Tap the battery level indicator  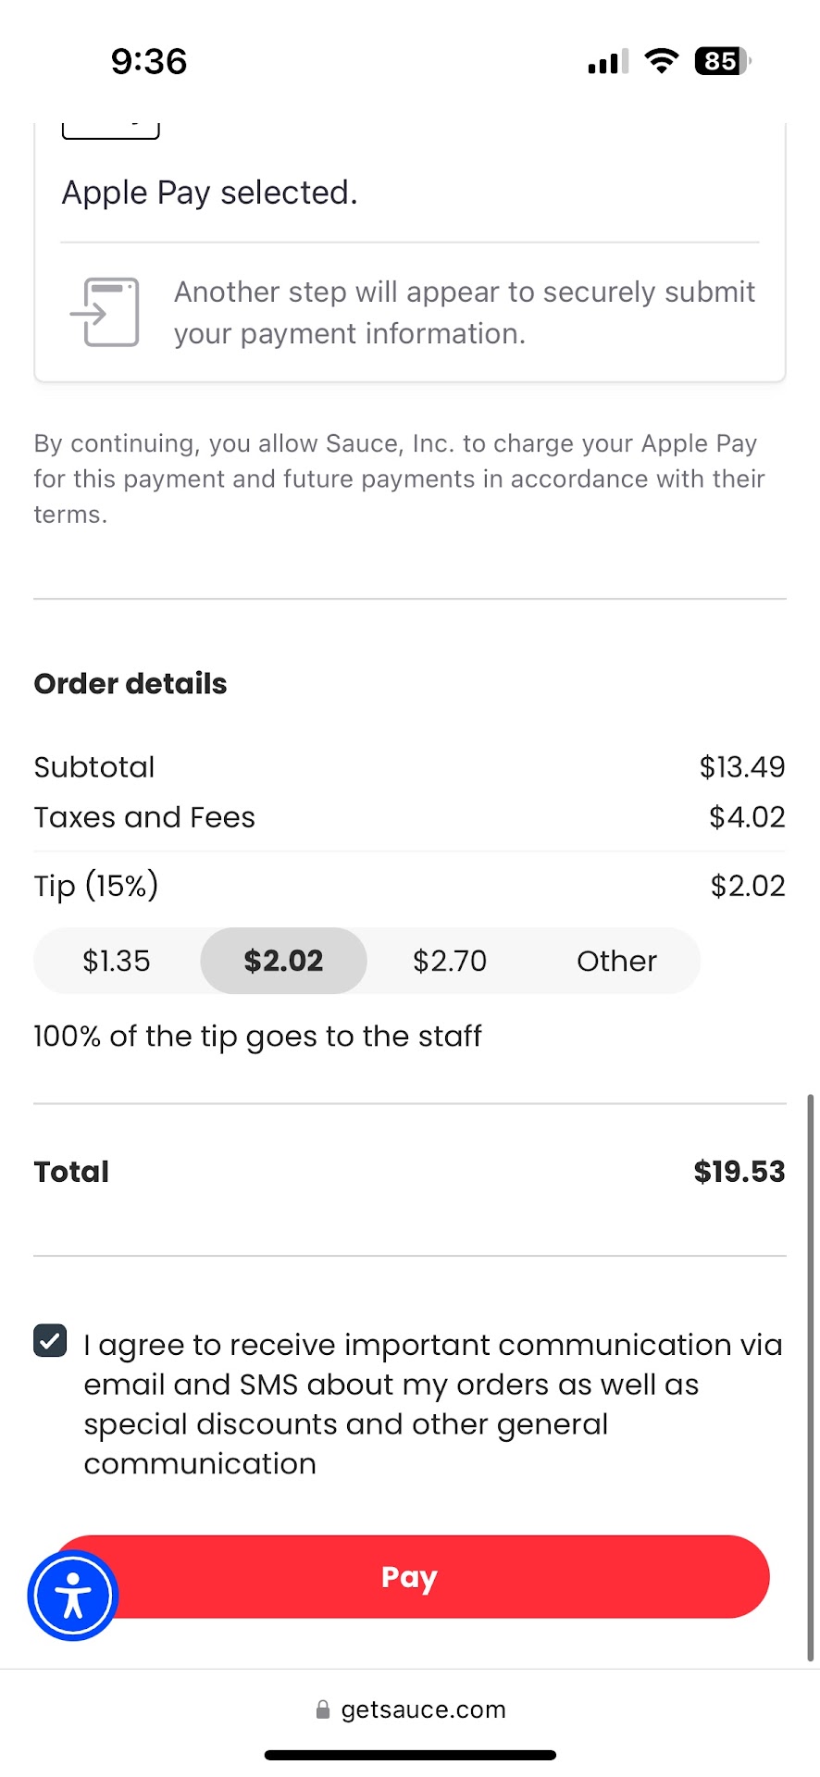[722, 61]
